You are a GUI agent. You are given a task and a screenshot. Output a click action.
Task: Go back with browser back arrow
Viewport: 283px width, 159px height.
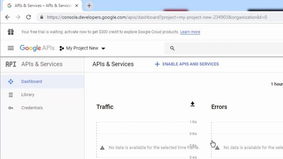8,17
